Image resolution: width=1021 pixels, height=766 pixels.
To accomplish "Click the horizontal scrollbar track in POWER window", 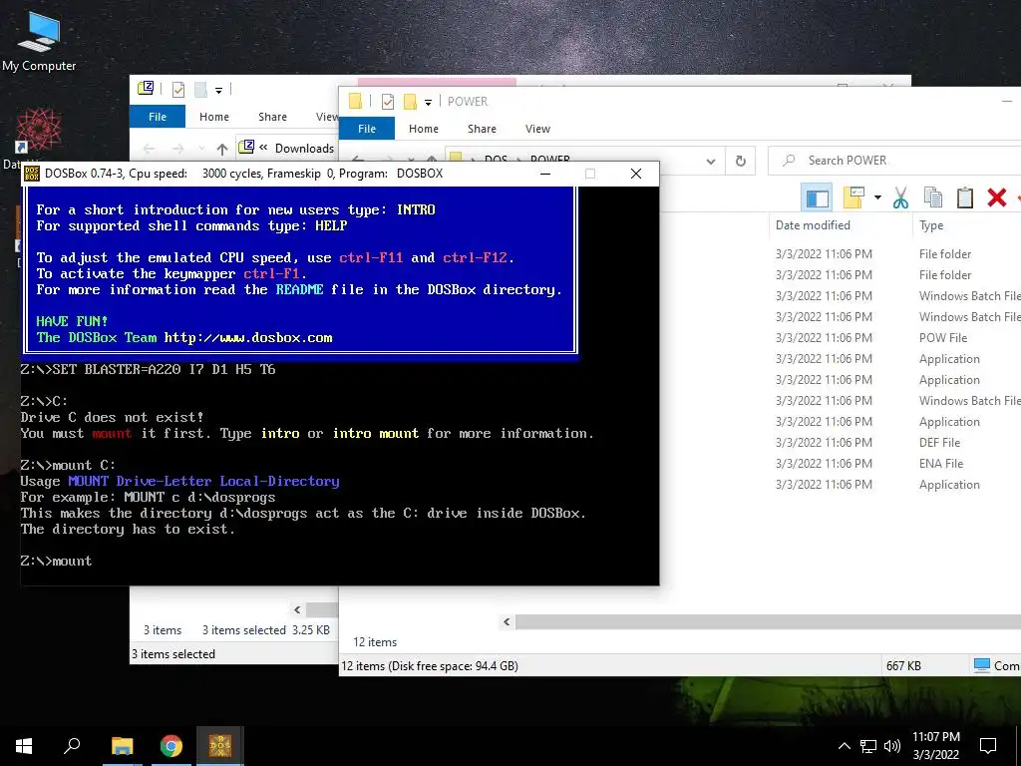I will click(x=769, y=622).
